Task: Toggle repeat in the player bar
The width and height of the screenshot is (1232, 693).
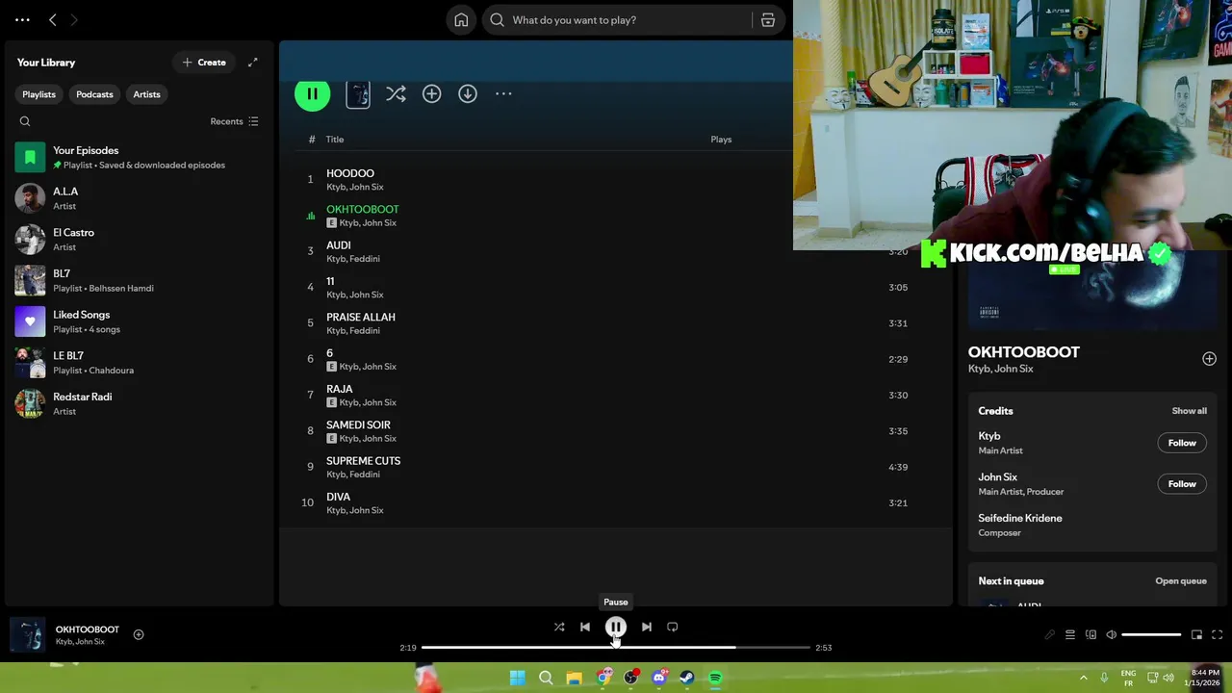Action: 673,627
